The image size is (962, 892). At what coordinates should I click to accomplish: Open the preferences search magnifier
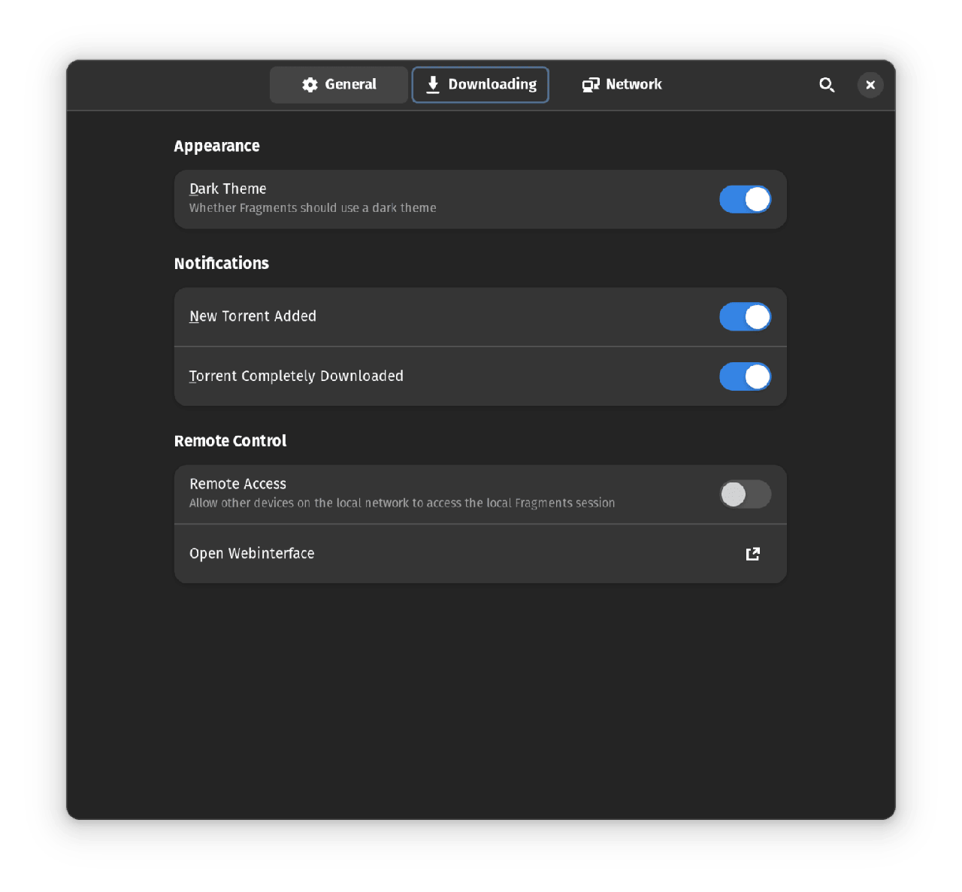[827, 85]
